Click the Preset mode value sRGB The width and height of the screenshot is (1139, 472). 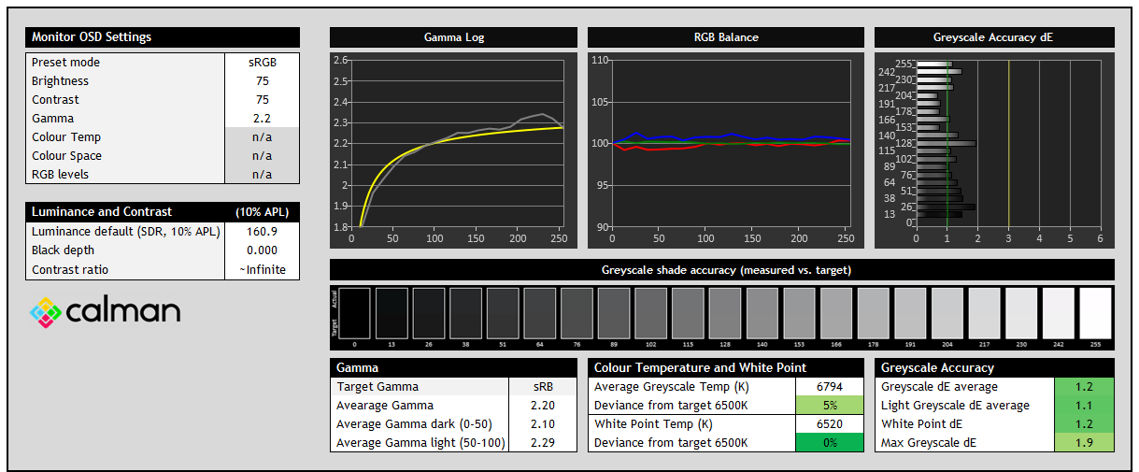click(x=263, y=63)
